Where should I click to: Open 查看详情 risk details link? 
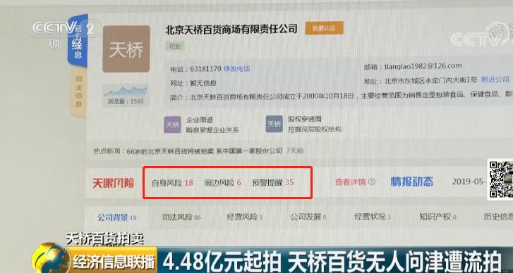[350, 182]
